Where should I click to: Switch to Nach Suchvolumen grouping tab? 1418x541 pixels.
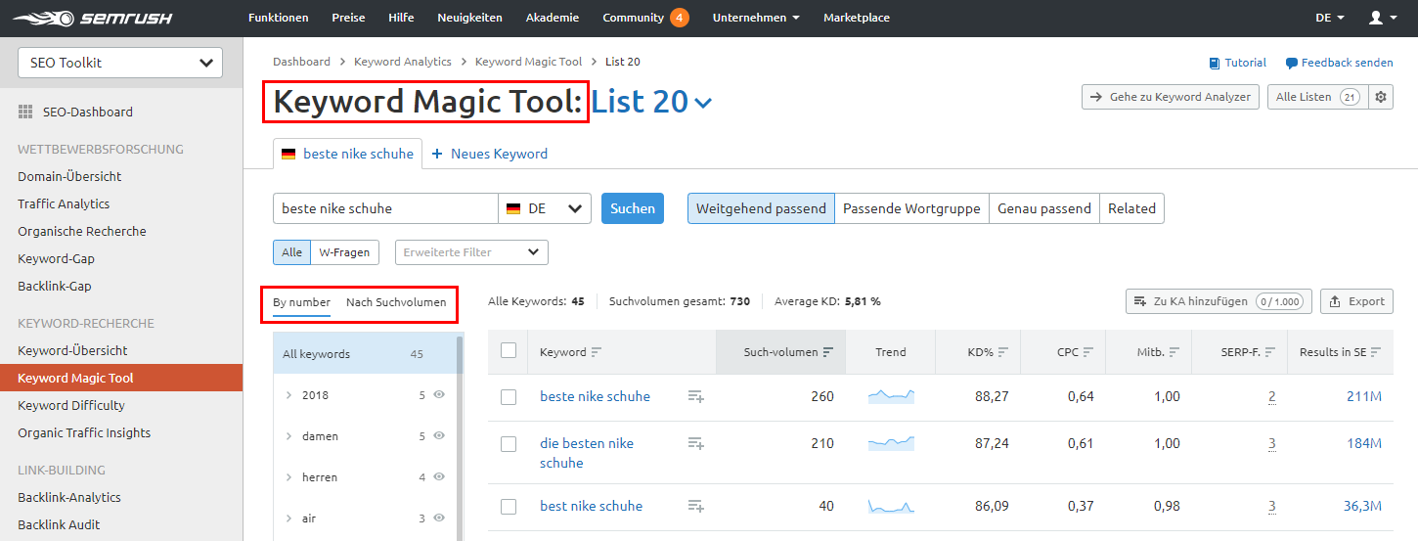(x=396, y=302)
